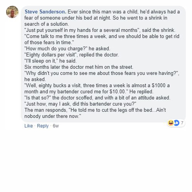This screenshot has width=192, height=192.
Task: Click the Steve Sanderson name link
Action: click(45, 12)
